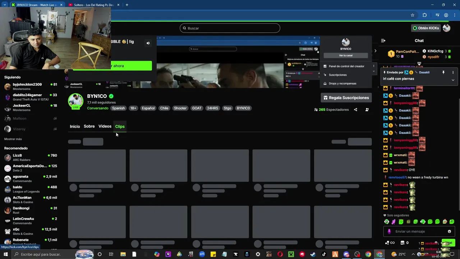Click 'Ver tu canal' button in the stream

click(x=346, y=55)
